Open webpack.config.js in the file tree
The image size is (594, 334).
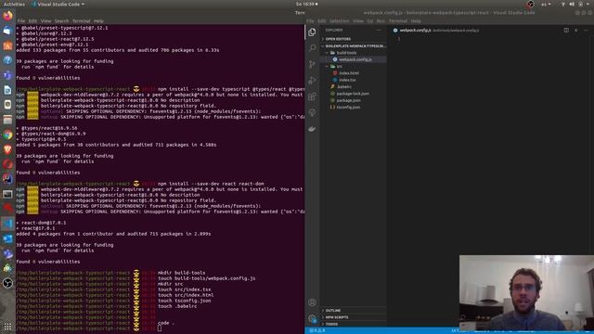coord(354,59)
